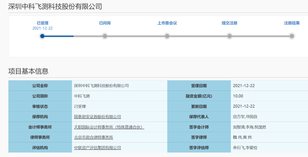The width and height of the screenshot is (308, 157).
Task: Open the 北京市君合律师事务所 link
Action: [94, 137]
